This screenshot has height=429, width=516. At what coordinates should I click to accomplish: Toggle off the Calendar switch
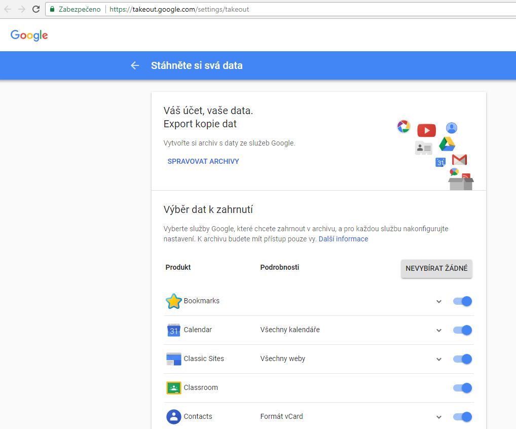[x=462, y=330]
